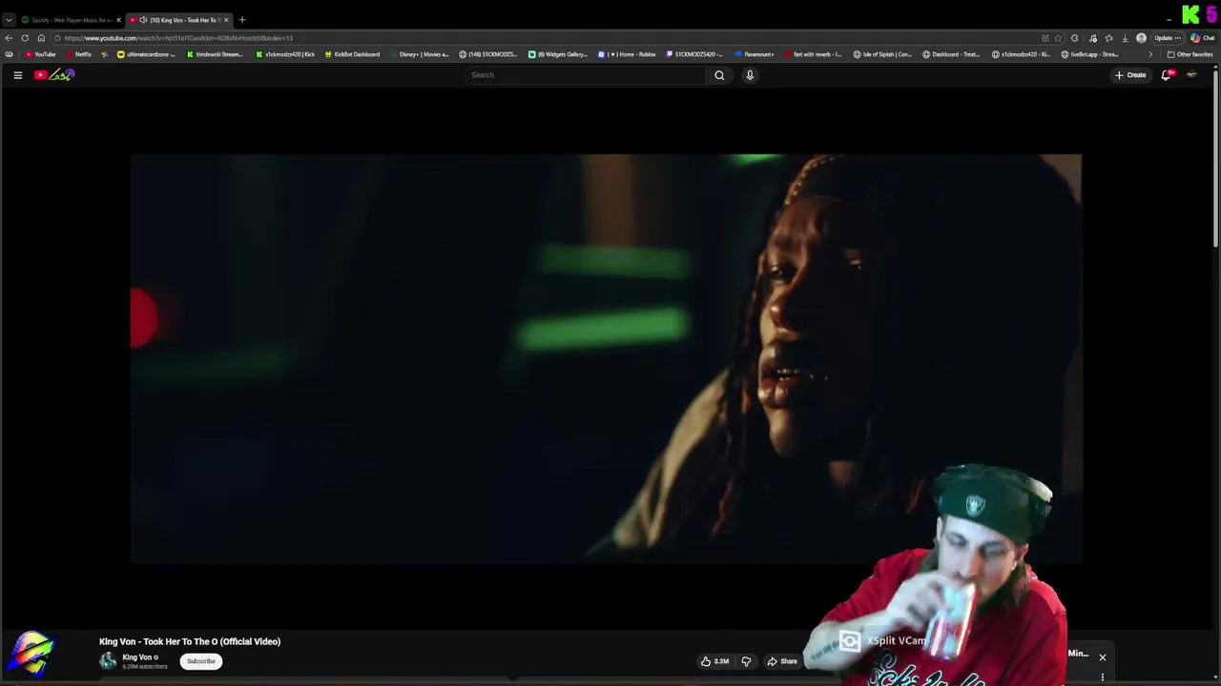Click the Share button

click(x=782, y=661)
